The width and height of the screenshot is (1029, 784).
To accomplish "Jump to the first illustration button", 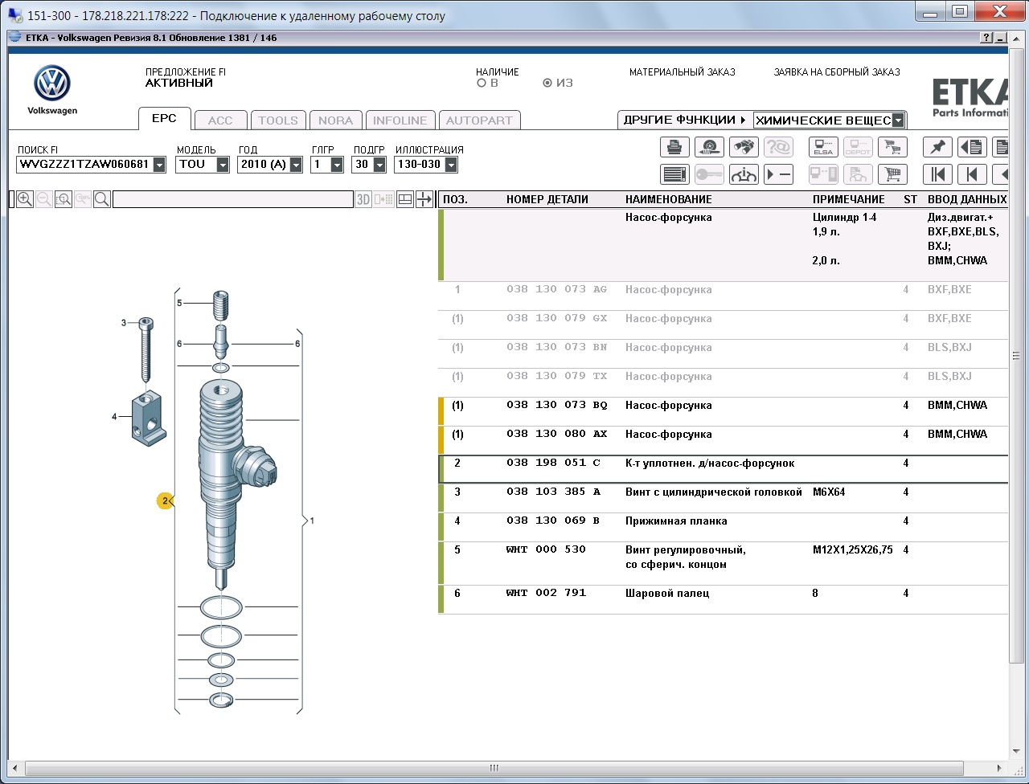I will 937,174.
